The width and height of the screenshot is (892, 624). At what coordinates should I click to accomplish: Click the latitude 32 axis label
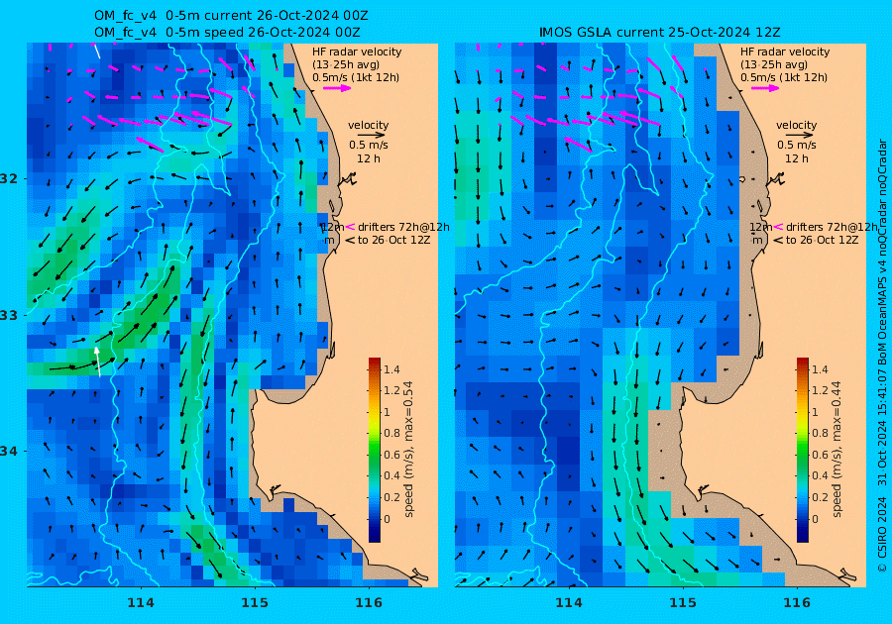point(9,178)
